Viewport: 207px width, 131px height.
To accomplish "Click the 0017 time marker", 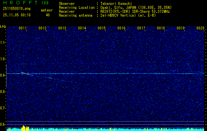I will click(141, 28).
